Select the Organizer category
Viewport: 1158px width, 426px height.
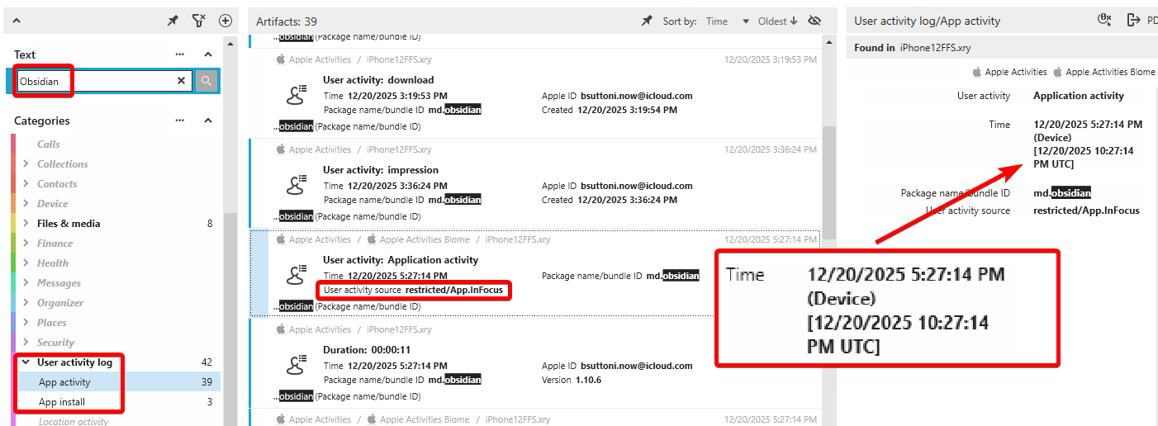pos(60,303)
